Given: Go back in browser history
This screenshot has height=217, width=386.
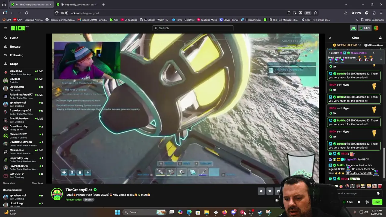Looking at the screenshot, I should click(x=12, y=13).
